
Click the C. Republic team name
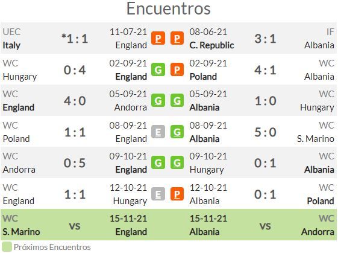pos(211,45)
